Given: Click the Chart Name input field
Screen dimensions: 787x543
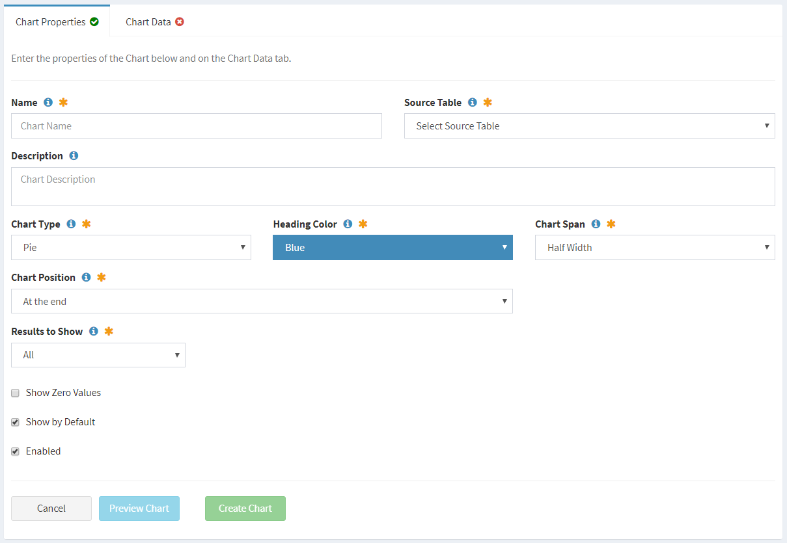Looking at the screenshot, I should 196,126.
